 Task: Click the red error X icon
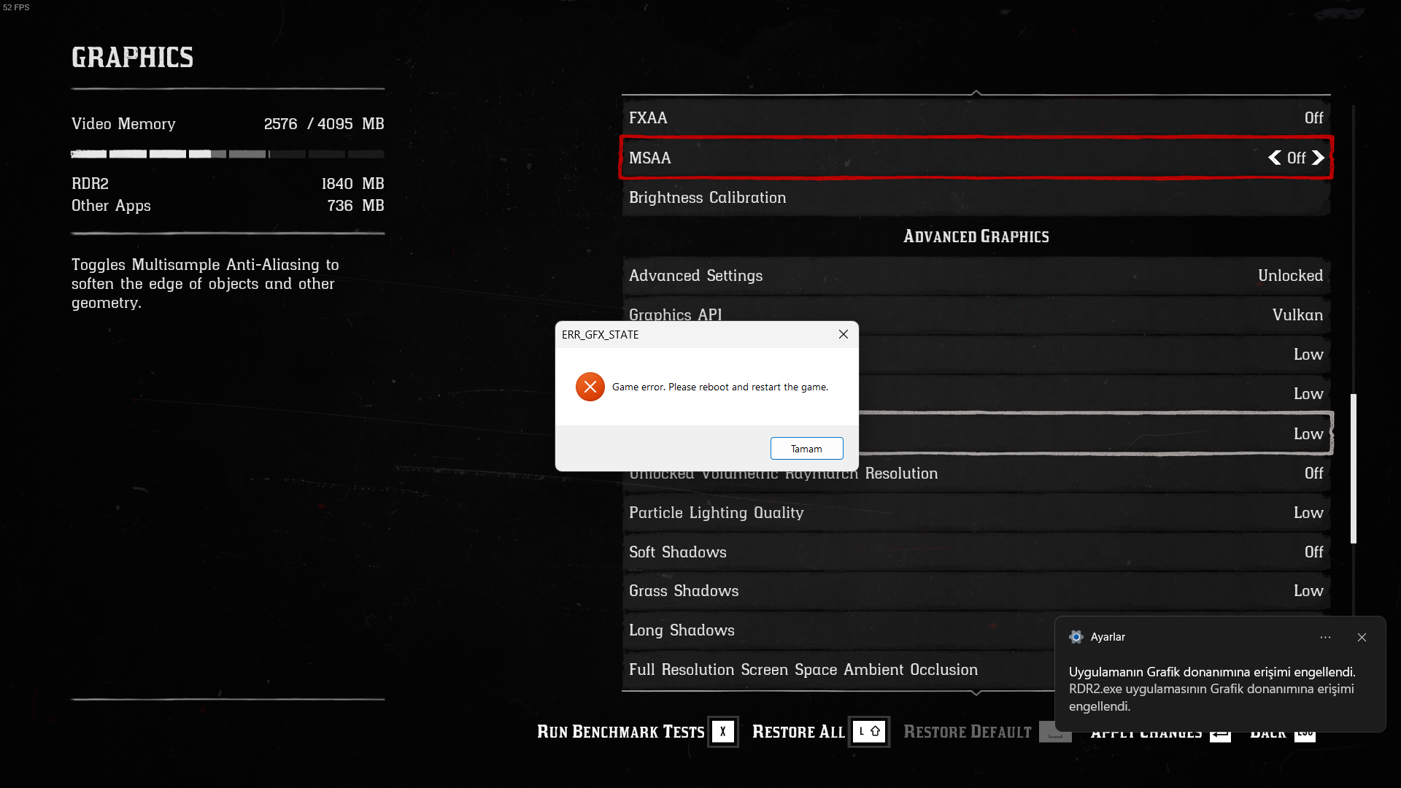click(590, 387)
